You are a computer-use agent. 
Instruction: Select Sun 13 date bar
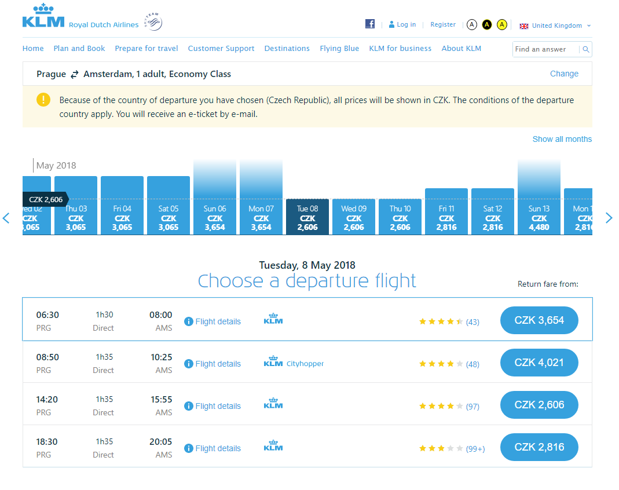pyautogui.click(x=539, y=198)
